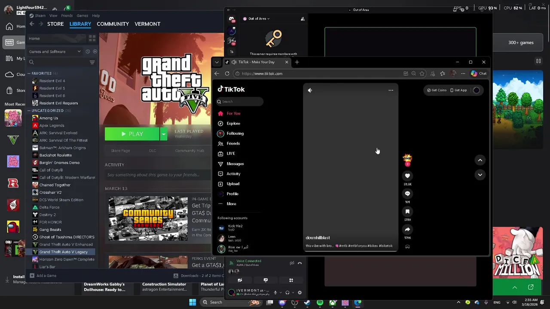Click the tiktok.com address bar
Screen dimensions: 550x309
(318, 73)
